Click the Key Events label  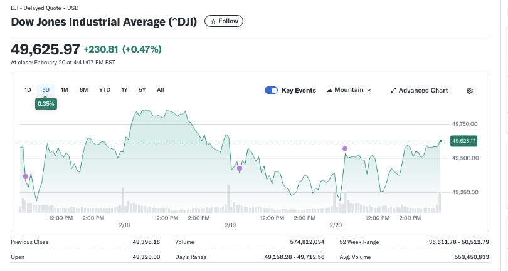coord(299,91)
